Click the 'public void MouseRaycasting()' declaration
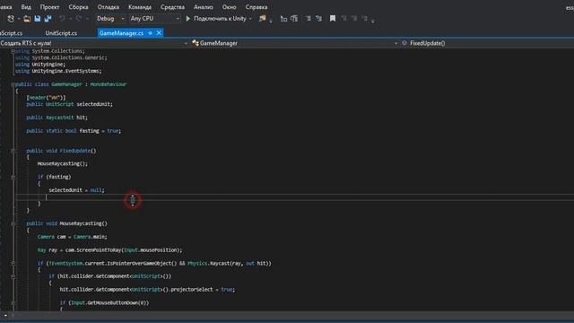This screenshot has width=574, height=323. coord(67,223)
